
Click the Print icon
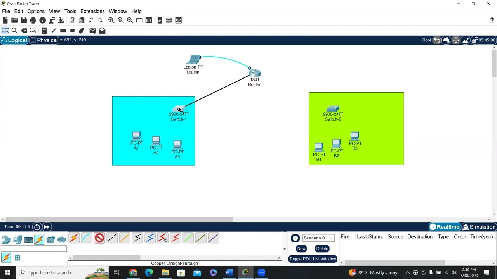(x=33, y=20)
